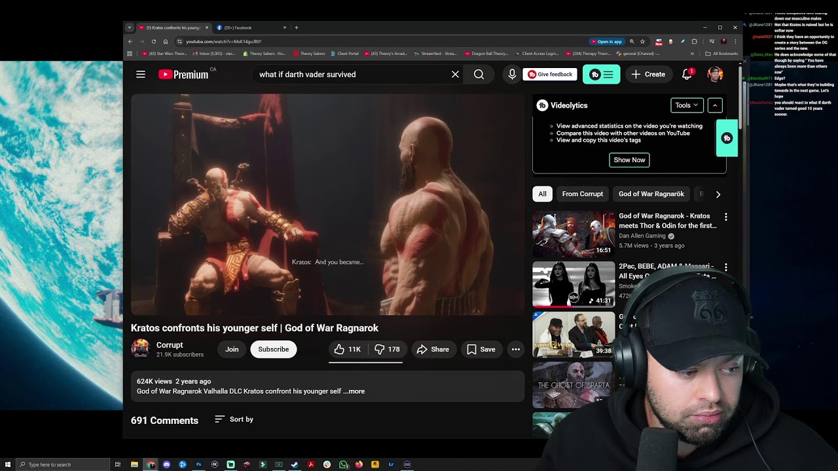Screen dimensions: 838x471
Task: Open the All Bookmarks folder
Action: point(721,54)
